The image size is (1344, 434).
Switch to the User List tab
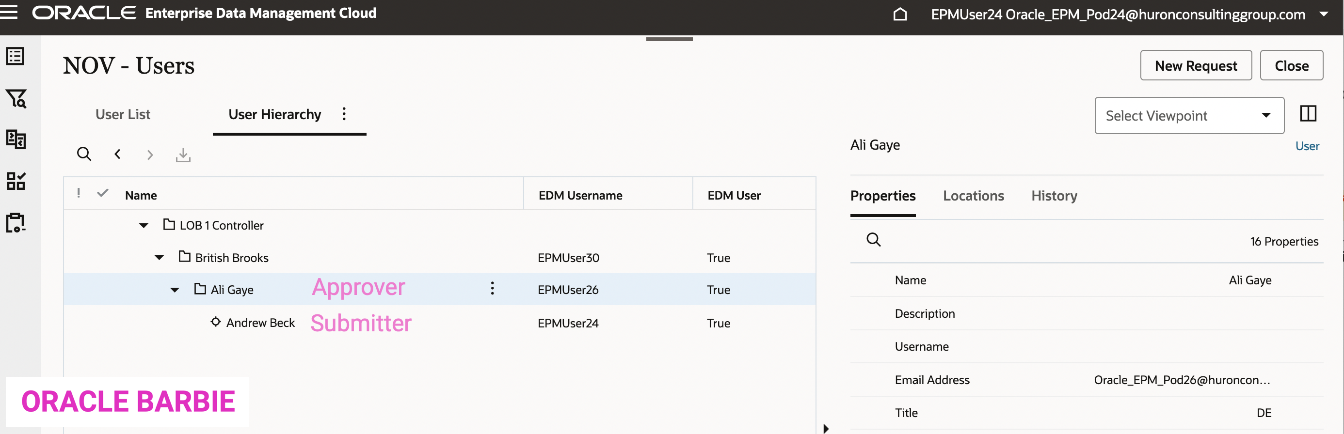123,115
